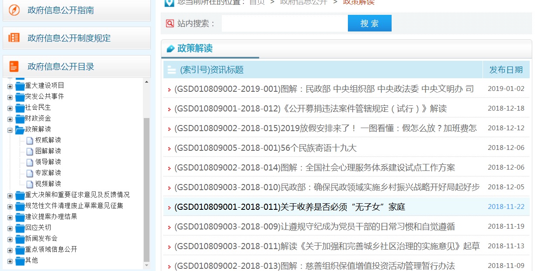This screenshot has height=271, width=538.
Task: Collapse the 政策解读 tree node
Action: [10, 129]
